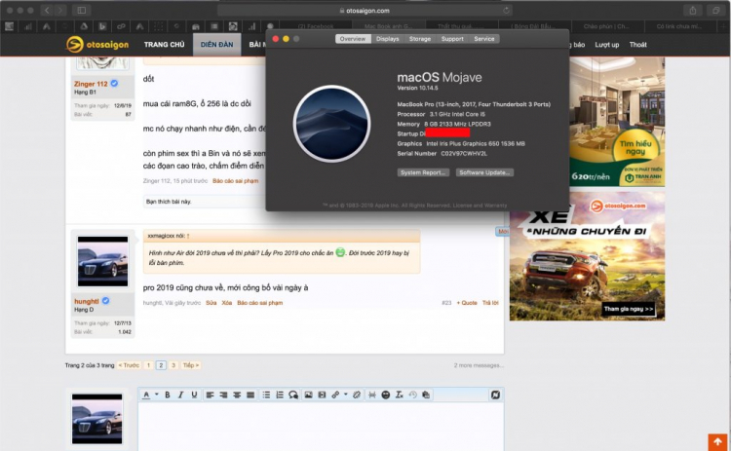Screen dimensions: 731x451
Task: Insert a numbered list
Action: (x=280, y=395)
